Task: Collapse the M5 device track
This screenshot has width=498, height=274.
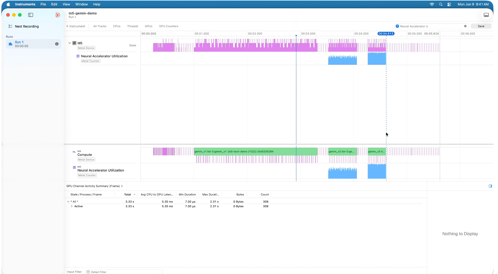Action: click(x=69, y=43)
